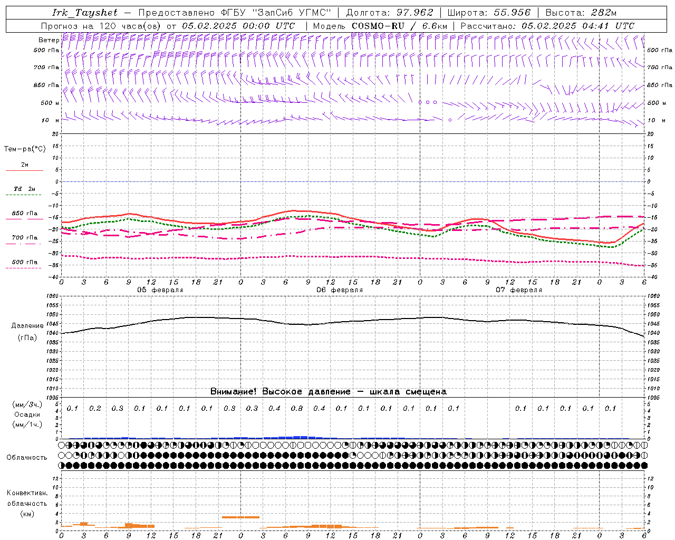
Task: Click the Ветер wind panel label
Action: pos(49,40)
